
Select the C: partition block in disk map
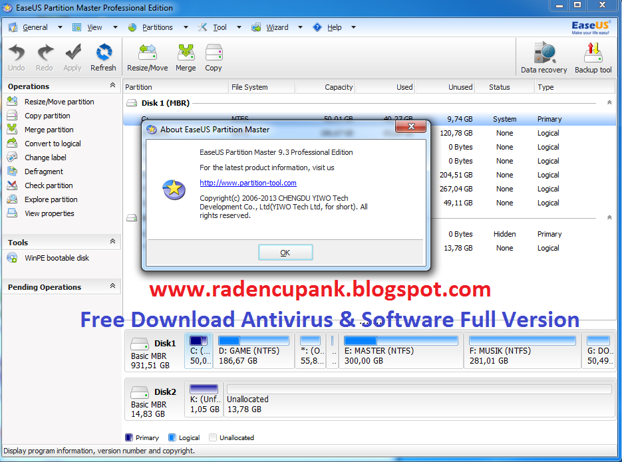pos(199,351)
